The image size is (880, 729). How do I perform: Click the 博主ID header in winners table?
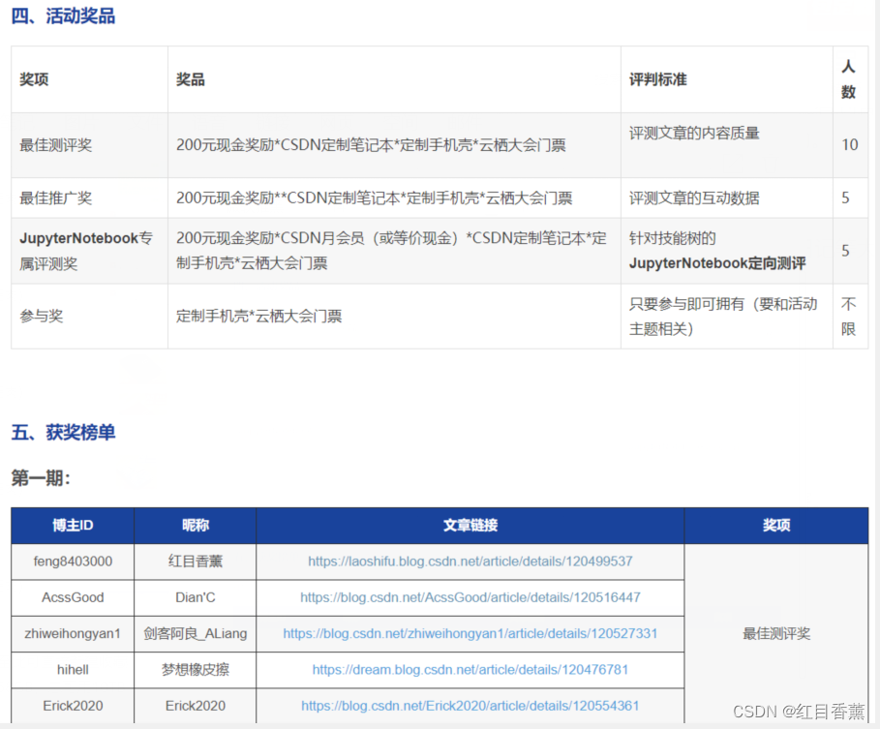tap(73, 526)
